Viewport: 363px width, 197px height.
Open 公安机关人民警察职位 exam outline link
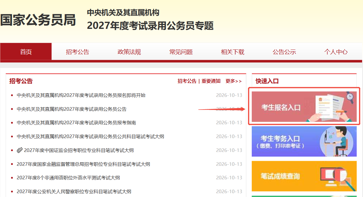click(x=74, y=191)
